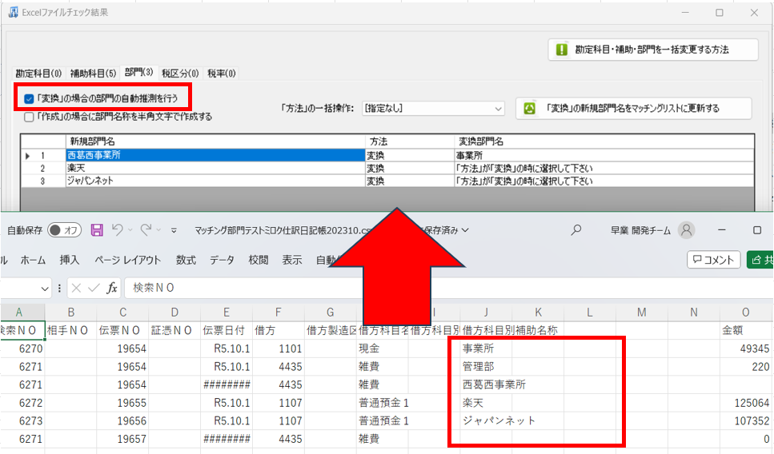Open the customize quick access toolbar arrow

click(x=174, y=230)
